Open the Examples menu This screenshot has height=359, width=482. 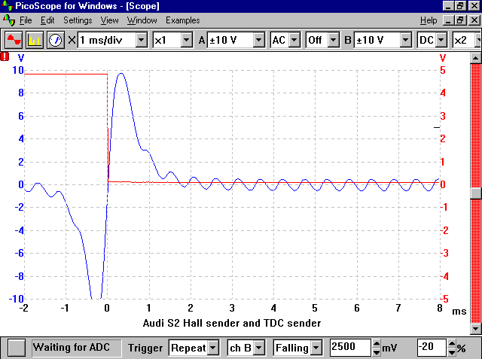(183, 20)
